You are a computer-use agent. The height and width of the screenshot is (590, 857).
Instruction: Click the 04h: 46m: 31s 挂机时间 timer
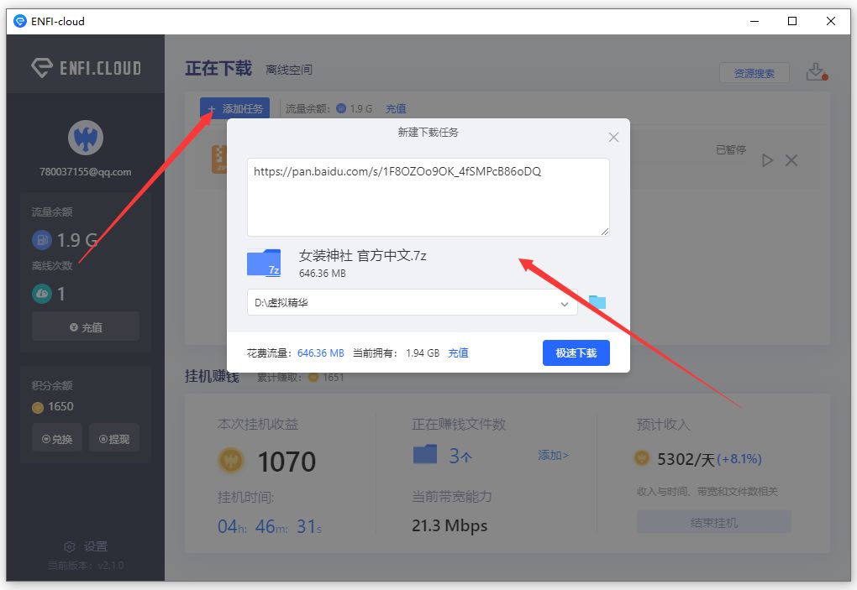pyautogui.click(x=270, y=527)
